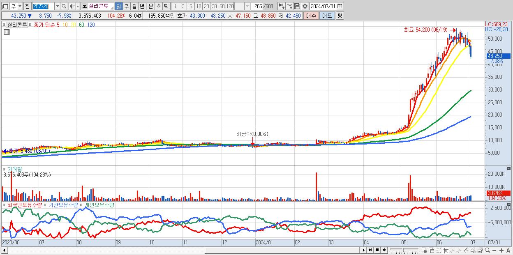
Task: Click the speaker sound icon
Action: (72, 6)
